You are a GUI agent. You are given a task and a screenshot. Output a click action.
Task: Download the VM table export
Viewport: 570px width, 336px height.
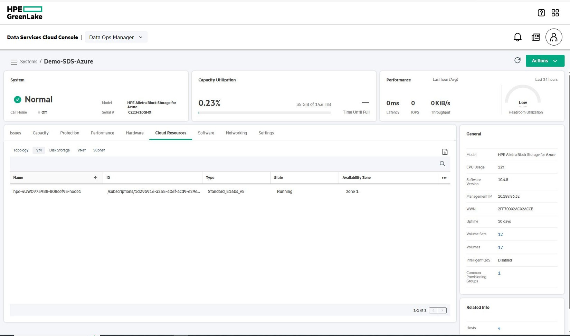(445, 152)
